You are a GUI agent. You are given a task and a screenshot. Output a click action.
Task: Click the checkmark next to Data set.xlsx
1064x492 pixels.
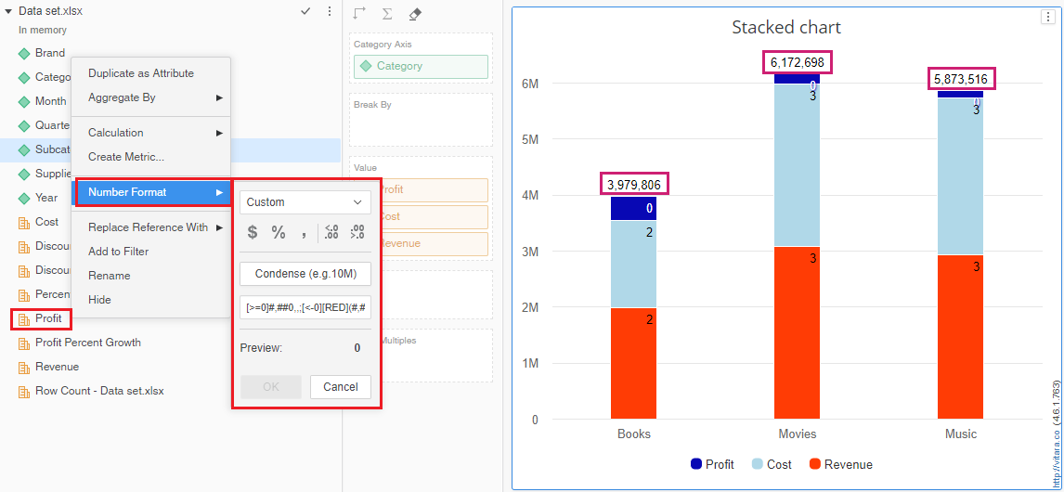pyautogui.click(x=305, y=11)
